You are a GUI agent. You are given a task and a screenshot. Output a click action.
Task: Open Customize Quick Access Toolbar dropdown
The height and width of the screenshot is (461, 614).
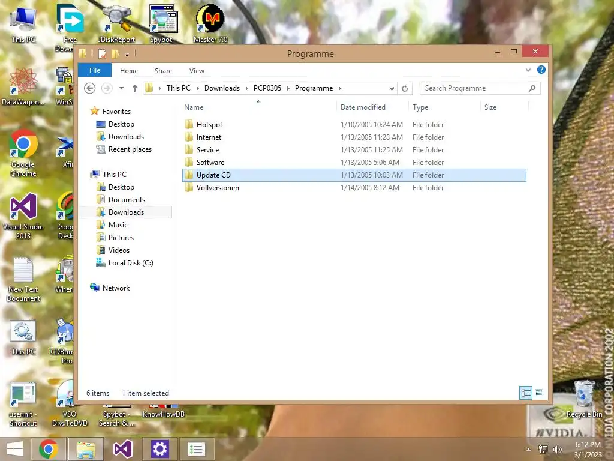tap(127, 54)
